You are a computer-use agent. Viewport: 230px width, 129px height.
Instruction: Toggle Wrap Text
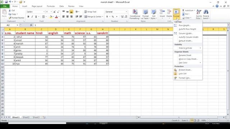pyautogui.click(x=90, y=12)
